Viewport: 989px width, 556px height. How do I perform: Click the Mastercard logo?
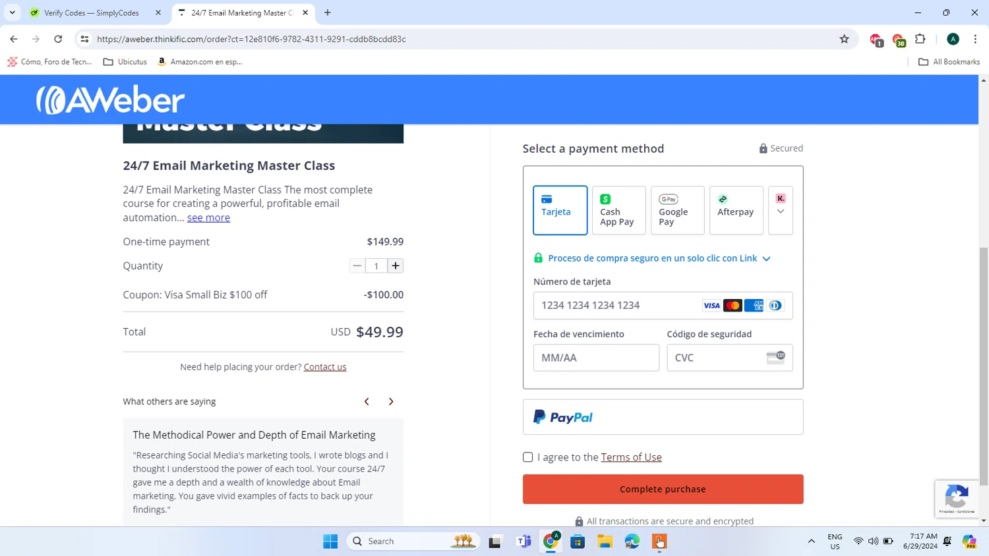point(733,306)
